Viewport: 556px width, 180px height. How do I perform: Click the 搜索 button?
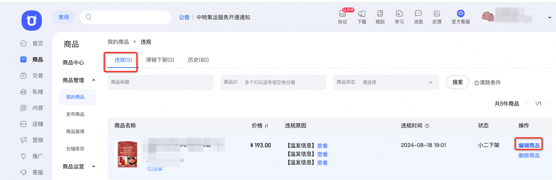pos(458,82)
